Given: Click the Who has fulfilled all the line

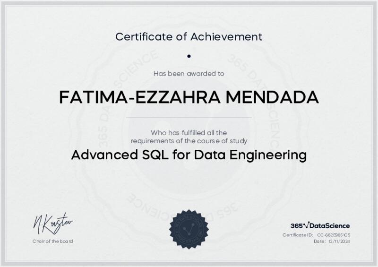Looking at the screenshot, I should 189,133.
